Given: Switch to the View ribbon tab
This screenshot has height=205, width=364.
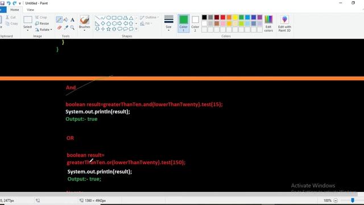Looking at the screenshot, I should point(30,10).
